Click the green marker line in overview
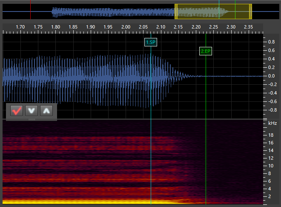 (x=235, y=11)
